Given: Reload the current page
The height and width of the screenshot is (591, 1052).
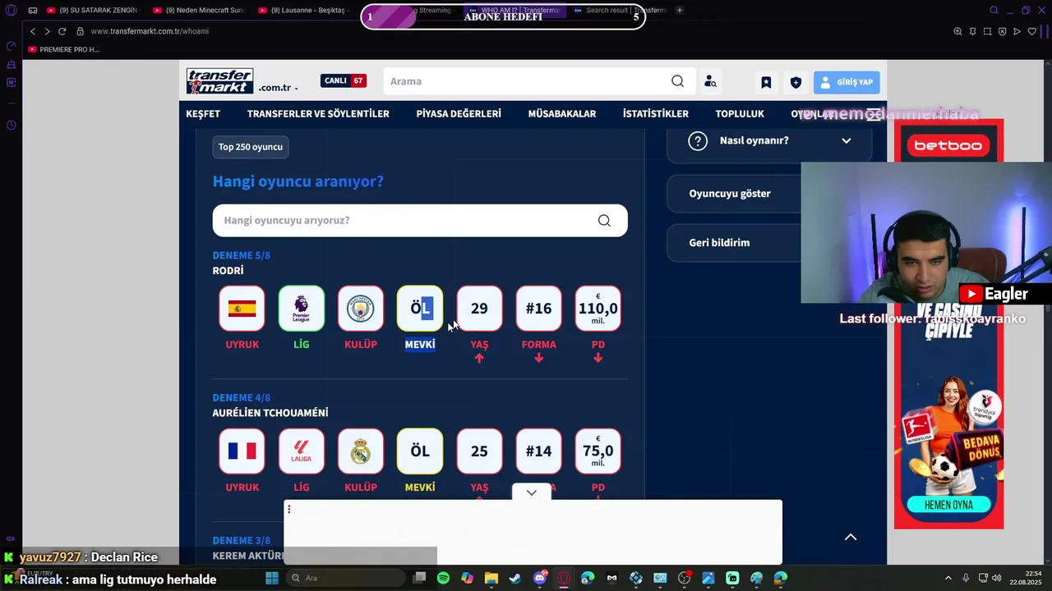Looking at the screenshot, I should (61, 31).
